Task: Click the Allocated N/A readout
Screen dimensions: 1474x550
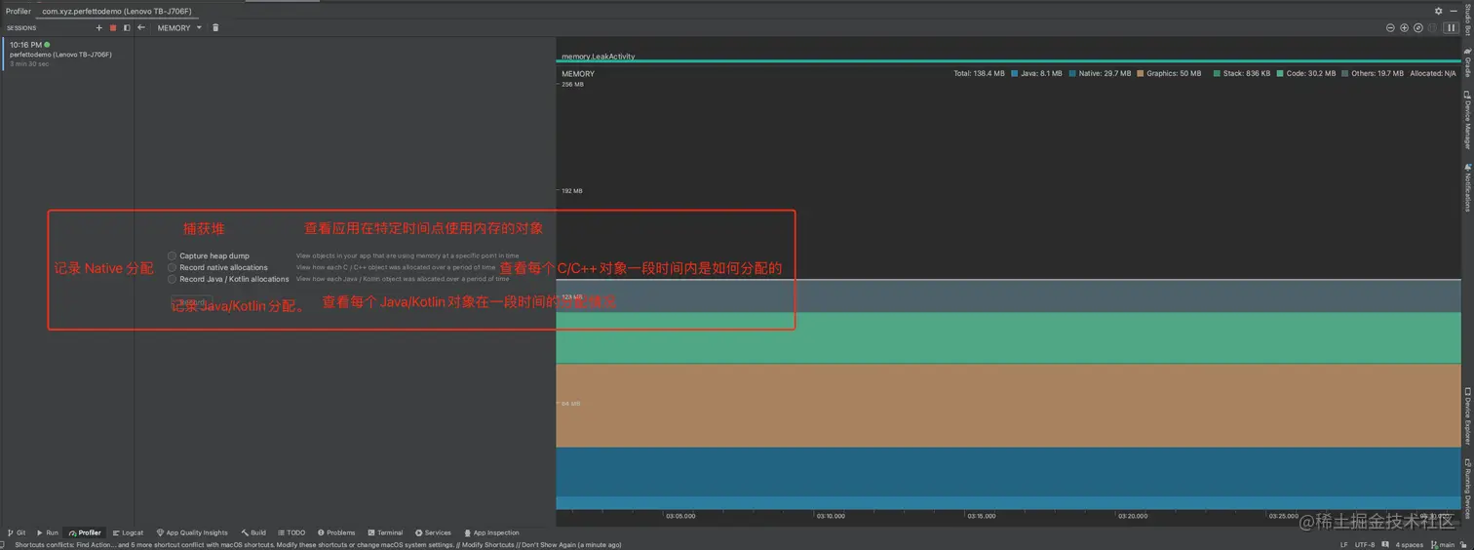Action: pyautogui.click(x=1433, y=73)
